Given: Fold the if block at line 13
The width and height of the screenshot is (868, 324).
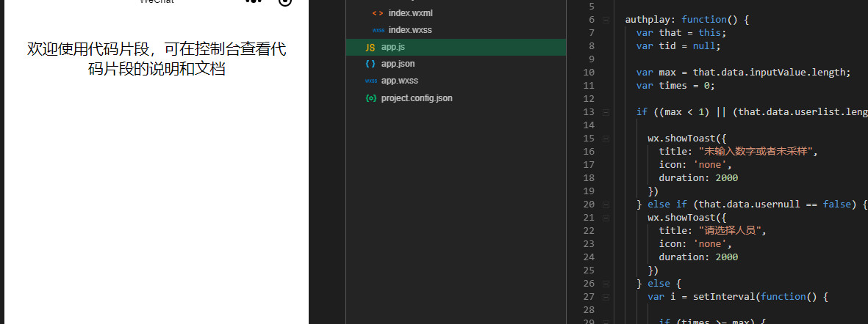Looking at the screenshot, I should click(x=606, y=112).
